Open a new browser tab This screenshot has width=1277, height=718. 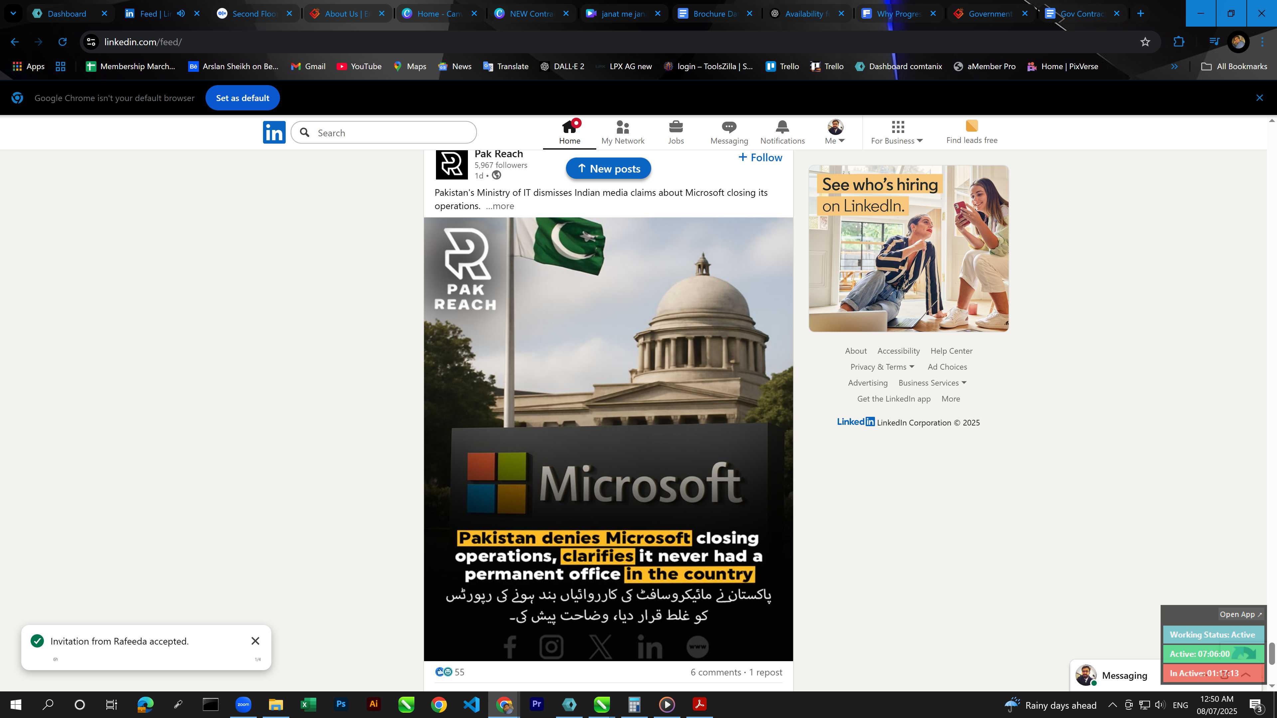click(1140, 13)
